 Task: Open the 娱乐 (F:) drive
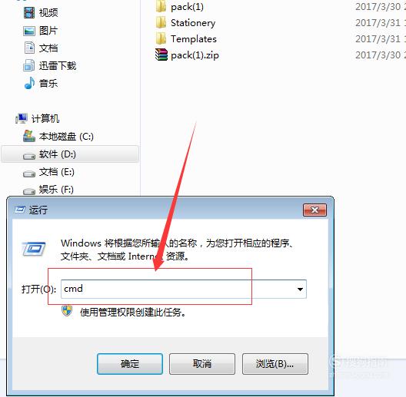click(x=48, y=190)
